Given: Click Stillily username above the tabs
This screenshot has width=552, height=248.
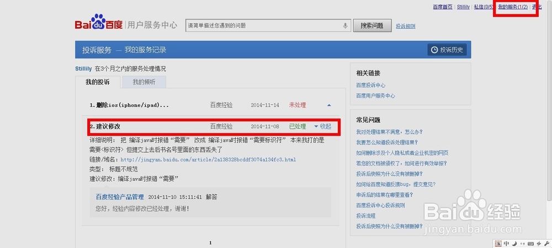Looking at the screenshot, I should pos(83,69).
